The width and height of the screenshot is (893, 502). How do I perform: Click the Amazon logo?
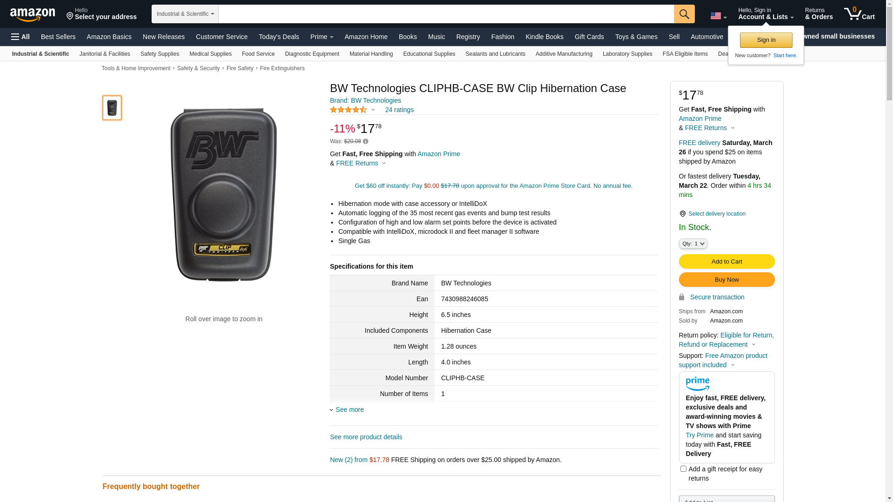tap(33, 15)
